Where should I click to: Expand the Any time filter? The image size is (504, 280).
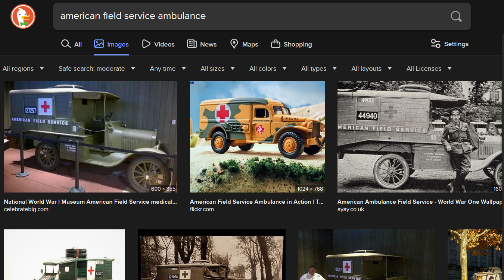(168, 69)
